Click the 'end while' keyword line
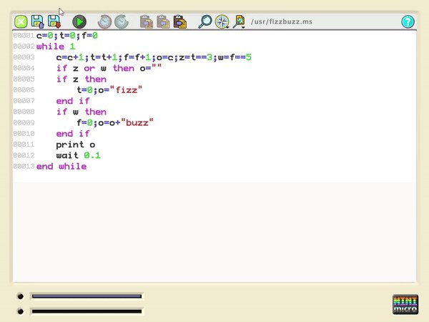Screen dimensions: 429x322 tap(61, 166)
